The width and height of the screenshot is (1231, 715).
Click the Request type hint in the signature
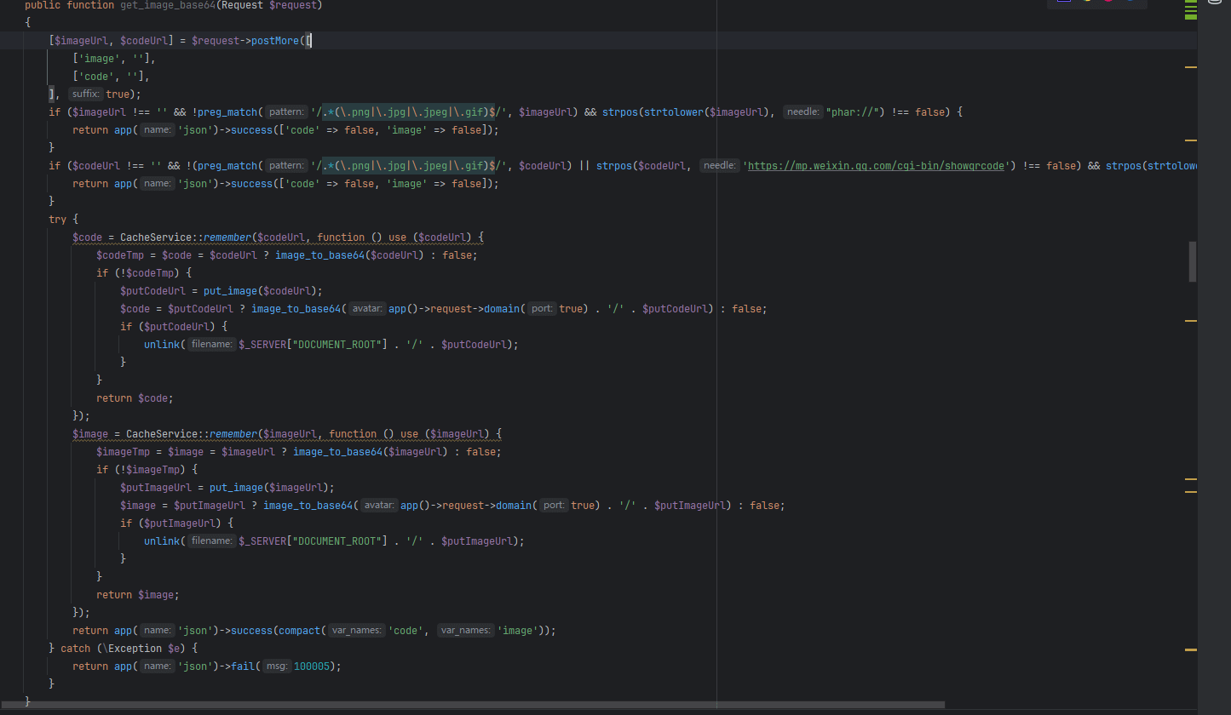click(242, 5)
